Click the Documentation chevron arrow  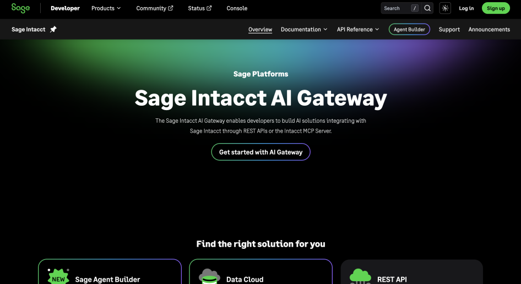[325, 29]
